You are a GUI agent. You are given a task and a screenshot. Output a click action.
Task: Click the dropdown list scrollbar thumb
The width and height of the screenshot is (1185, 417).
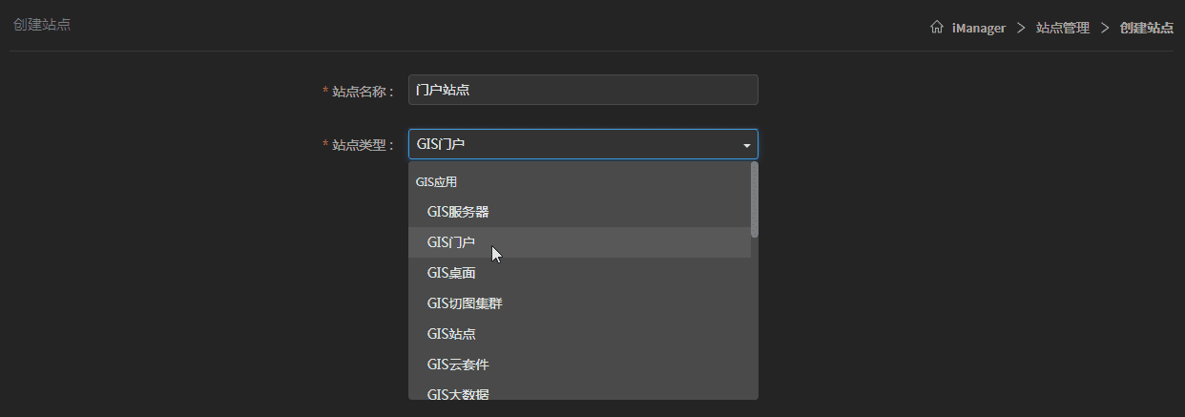point(755,199)
